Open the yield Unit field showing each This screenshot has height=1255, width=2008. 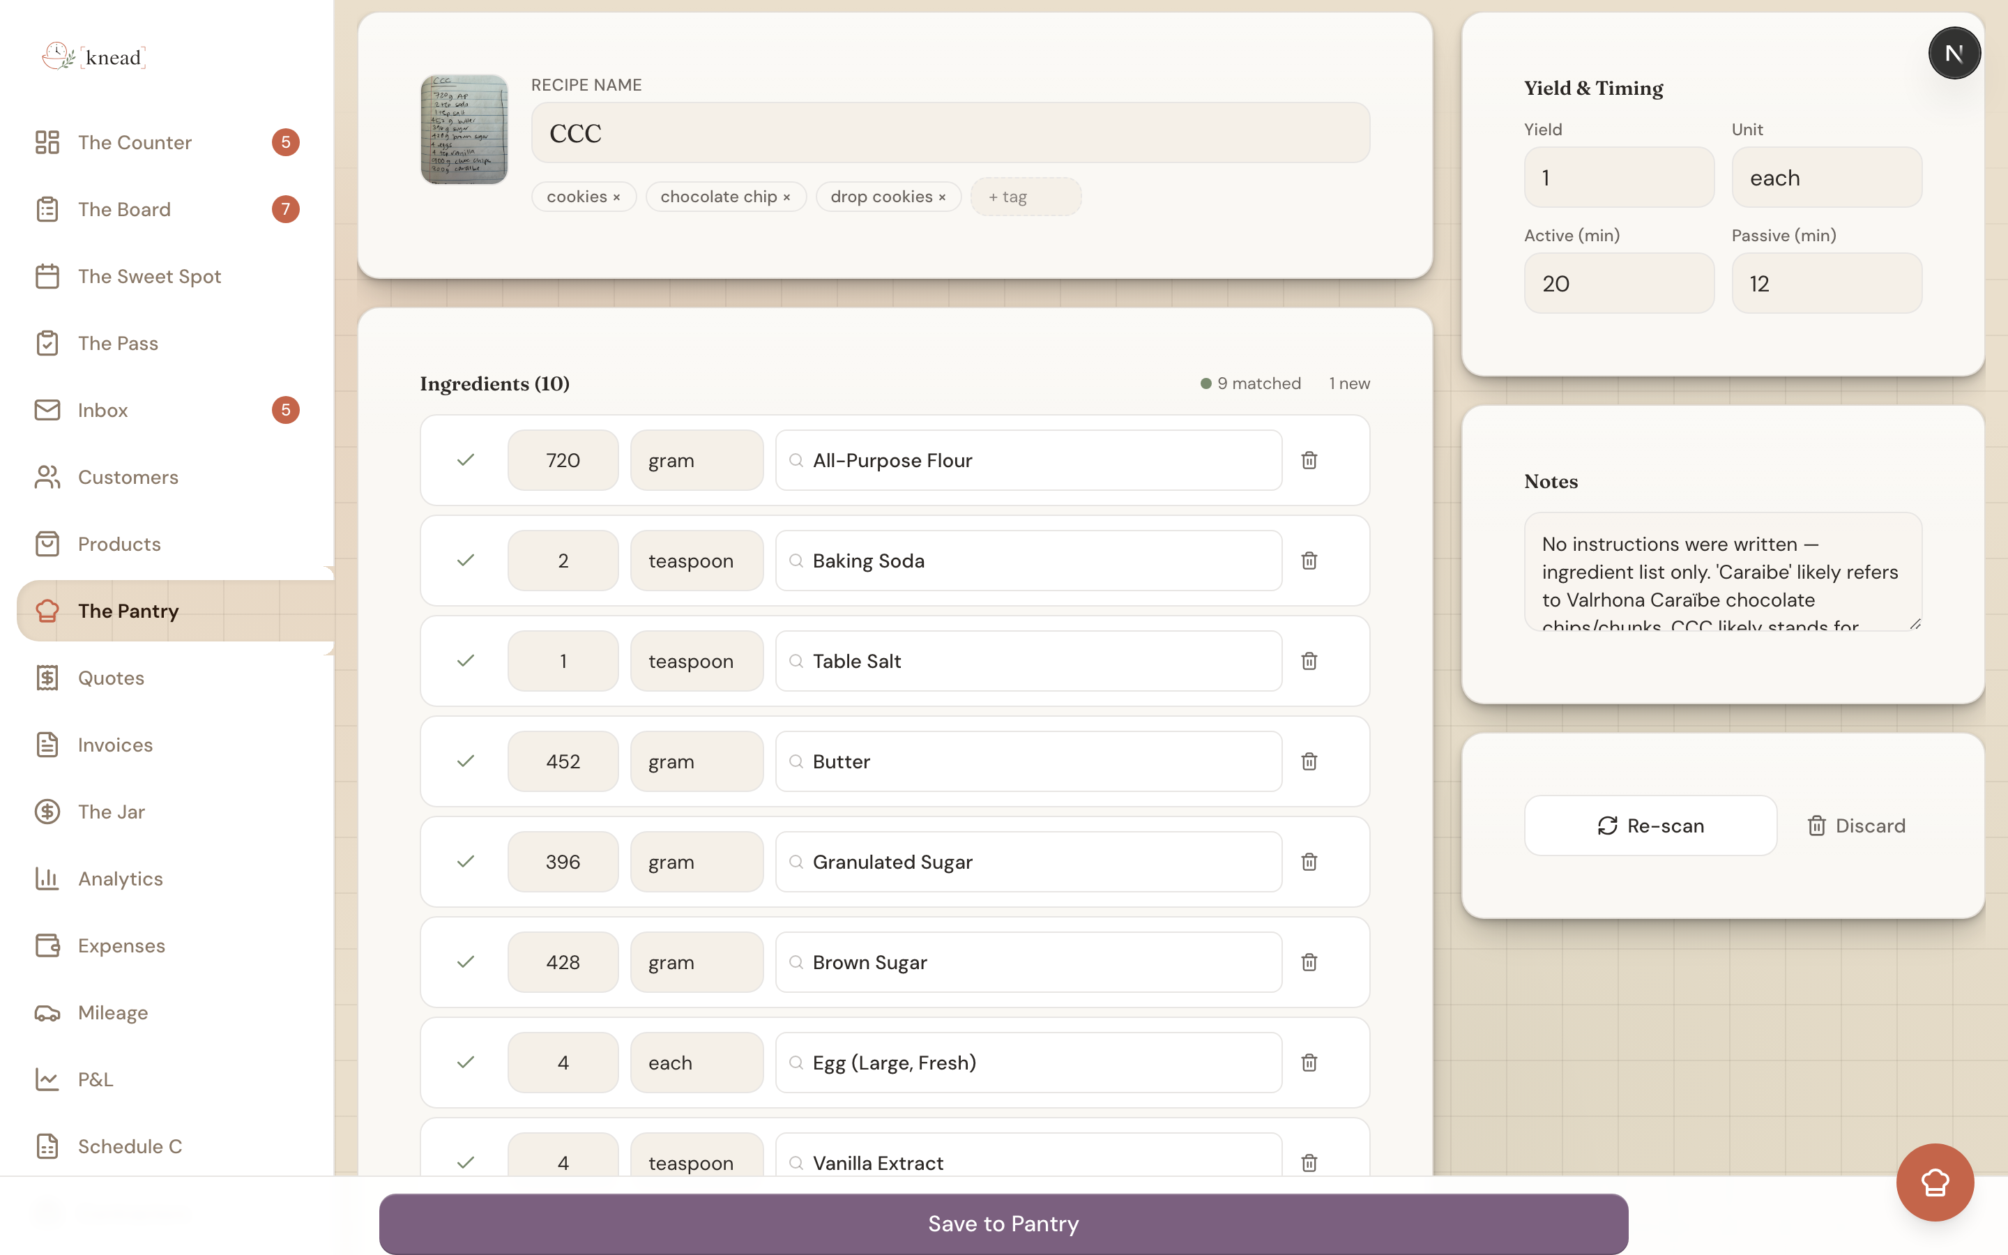click(x=1826, y=178)
